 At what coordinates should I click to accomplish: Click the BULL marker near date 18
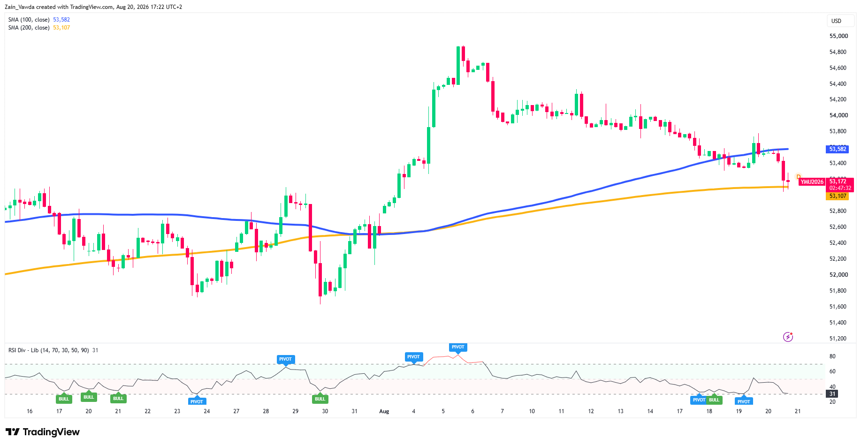714,400
